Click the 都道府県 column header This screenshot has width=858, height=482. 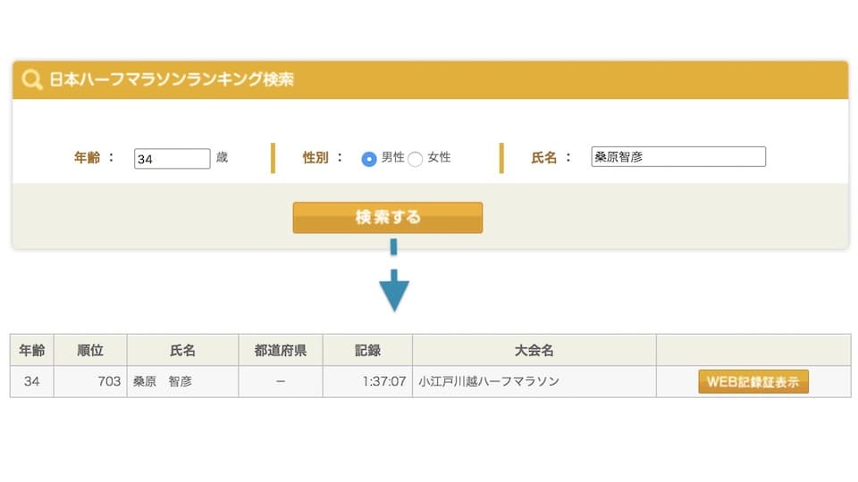pos(281,350)
